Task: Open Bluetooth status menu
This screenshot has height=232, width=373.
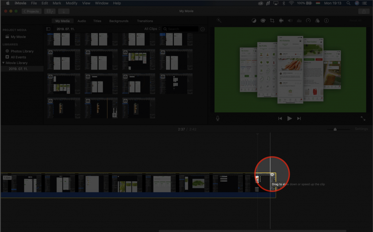Action: tap(283, 3)
